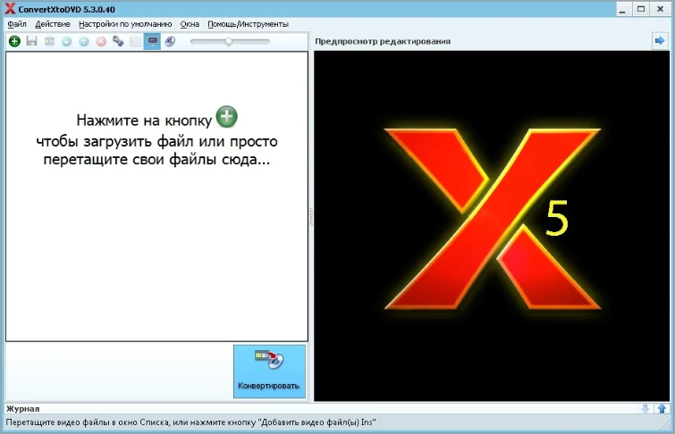Click the merge titles toolbar icon
The image size is (675, 434).
[49, 41]
